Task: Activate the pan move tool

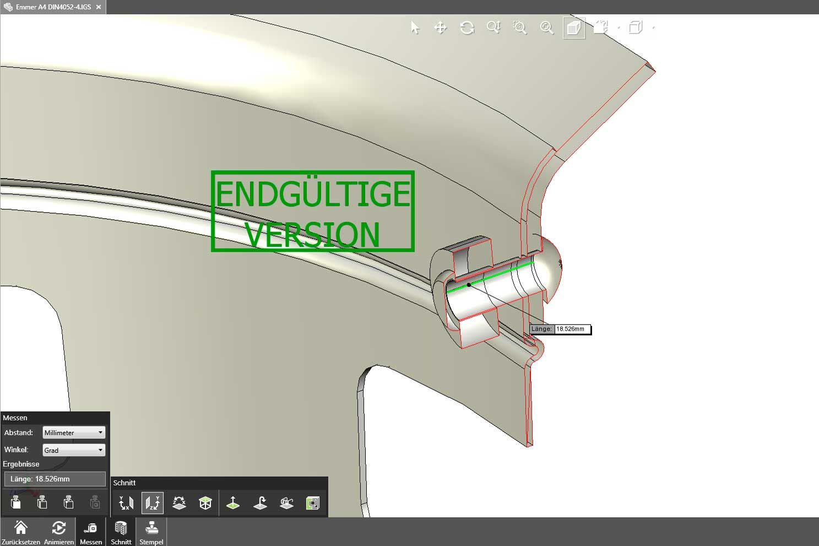Action: (441, 28)
